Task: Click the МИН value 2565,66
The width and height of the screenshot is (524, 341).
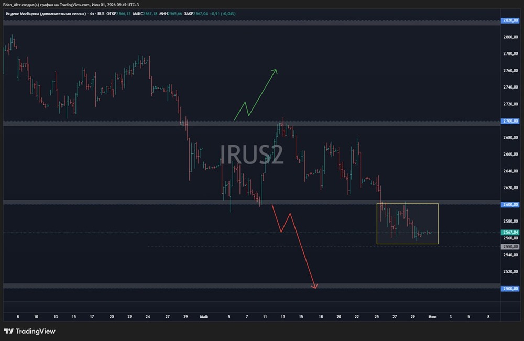Action: (x=175, y=14)
